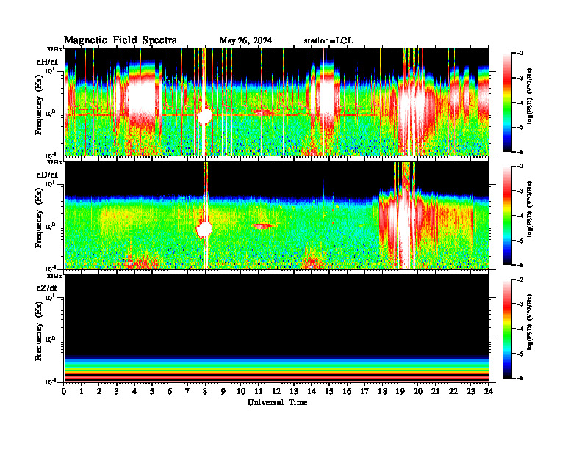Click hour tick label "8" on time axis

click(205, 392)
